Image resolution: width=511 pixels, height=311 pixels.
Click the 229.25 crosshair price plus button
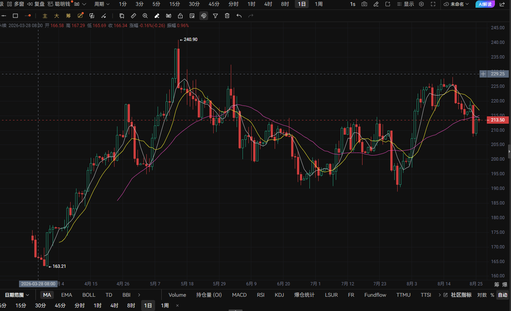pyautogui.click(x=483, y=74)
